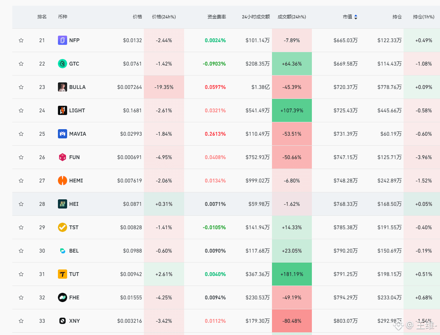Click TST funding rate -0.0105%
Screen dimensions: 440x335
pos(214,227)
